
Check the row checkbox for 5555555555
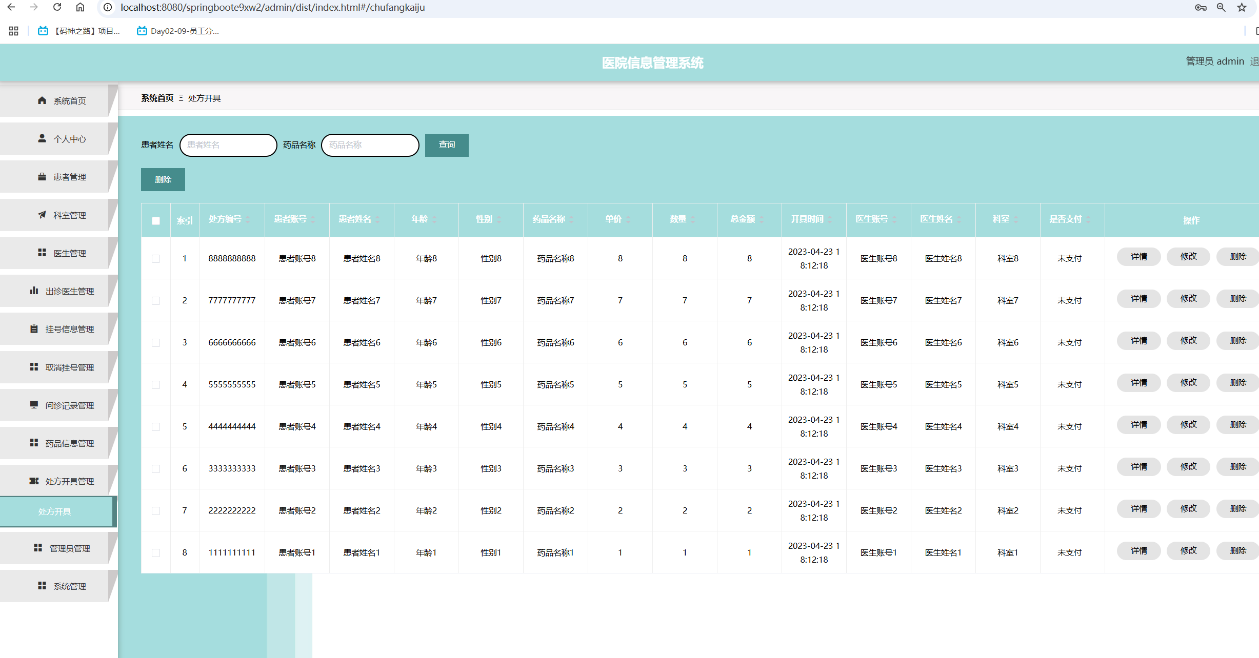click(156, 385)
